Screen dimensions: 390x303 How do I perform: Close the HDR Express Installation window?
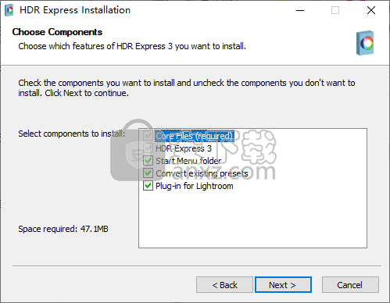371,10
